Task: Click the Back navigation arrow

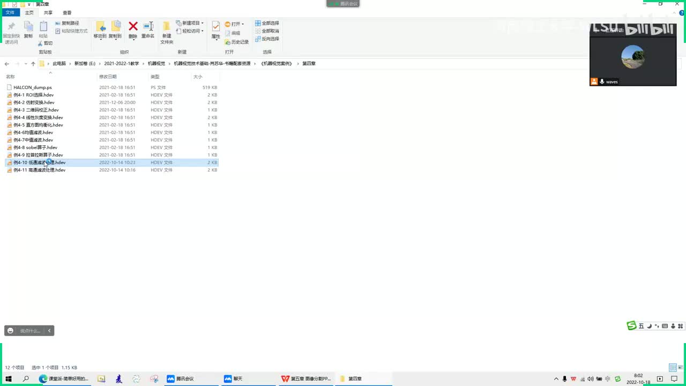Action: (x=7, y=64)
